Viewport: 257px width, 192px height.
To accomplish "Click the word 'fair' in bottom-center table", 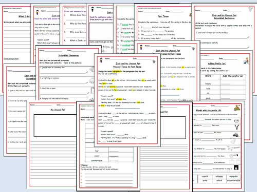I will (x=97, y=151).
